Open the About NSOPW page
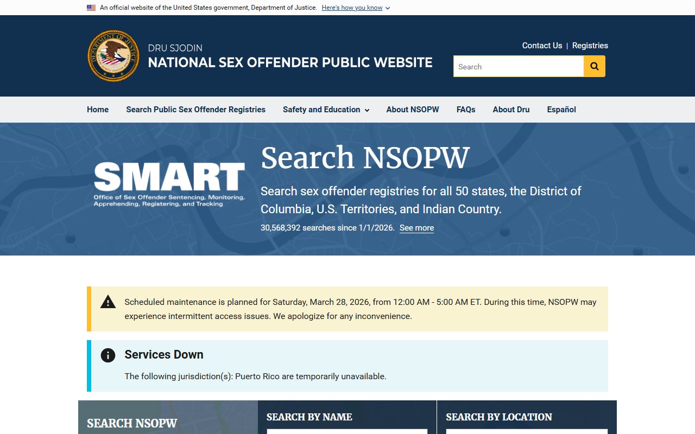The width and height of the screenshot is (695, 434). [x=413, y=110]
